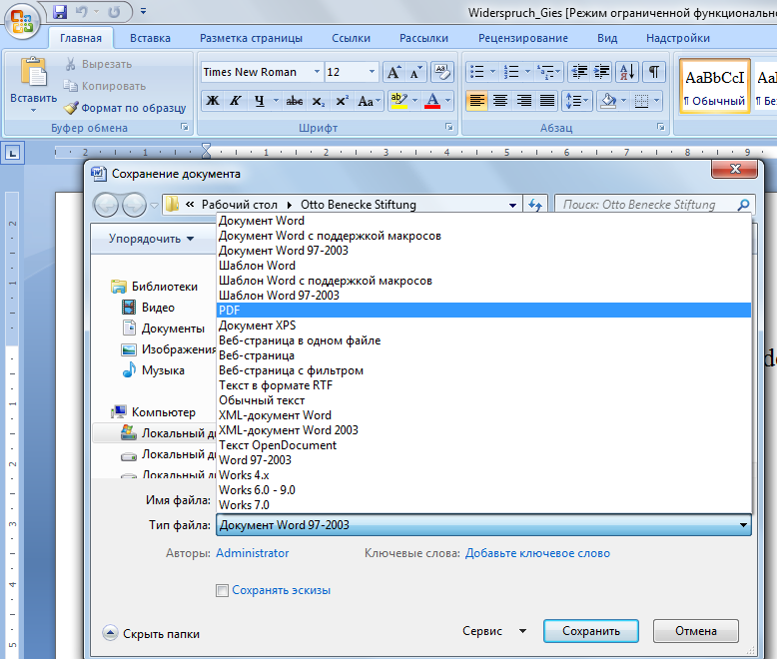Click the Format Painter brush icon
This screenshot has height=659, width=777.
(71, 108)
